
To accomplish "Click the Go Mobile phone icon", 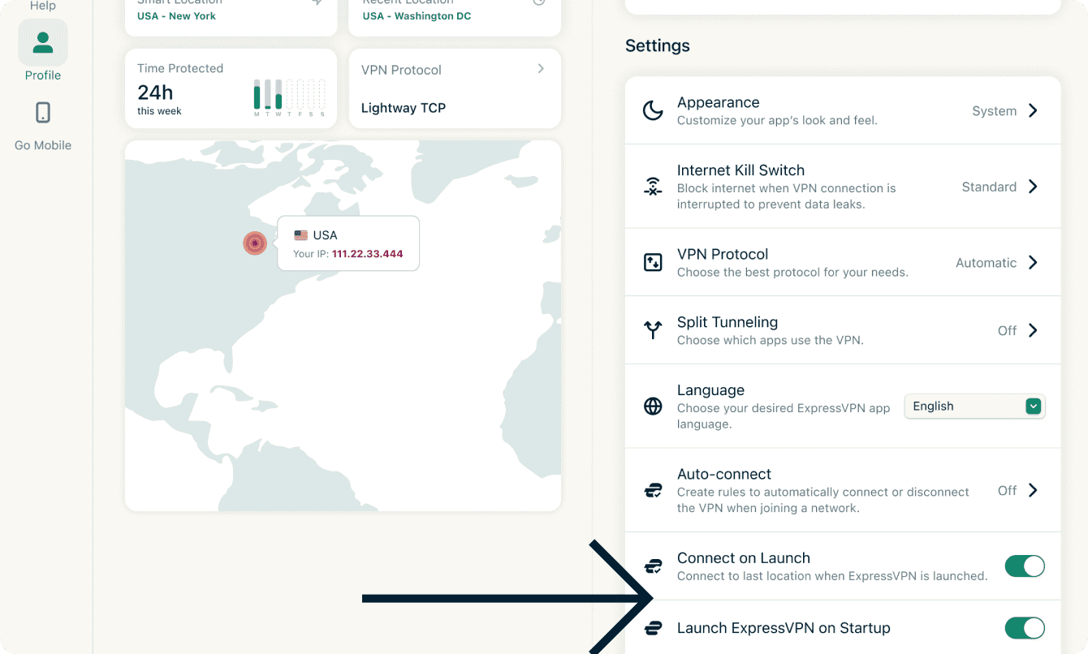I will [x=43, y=113].
